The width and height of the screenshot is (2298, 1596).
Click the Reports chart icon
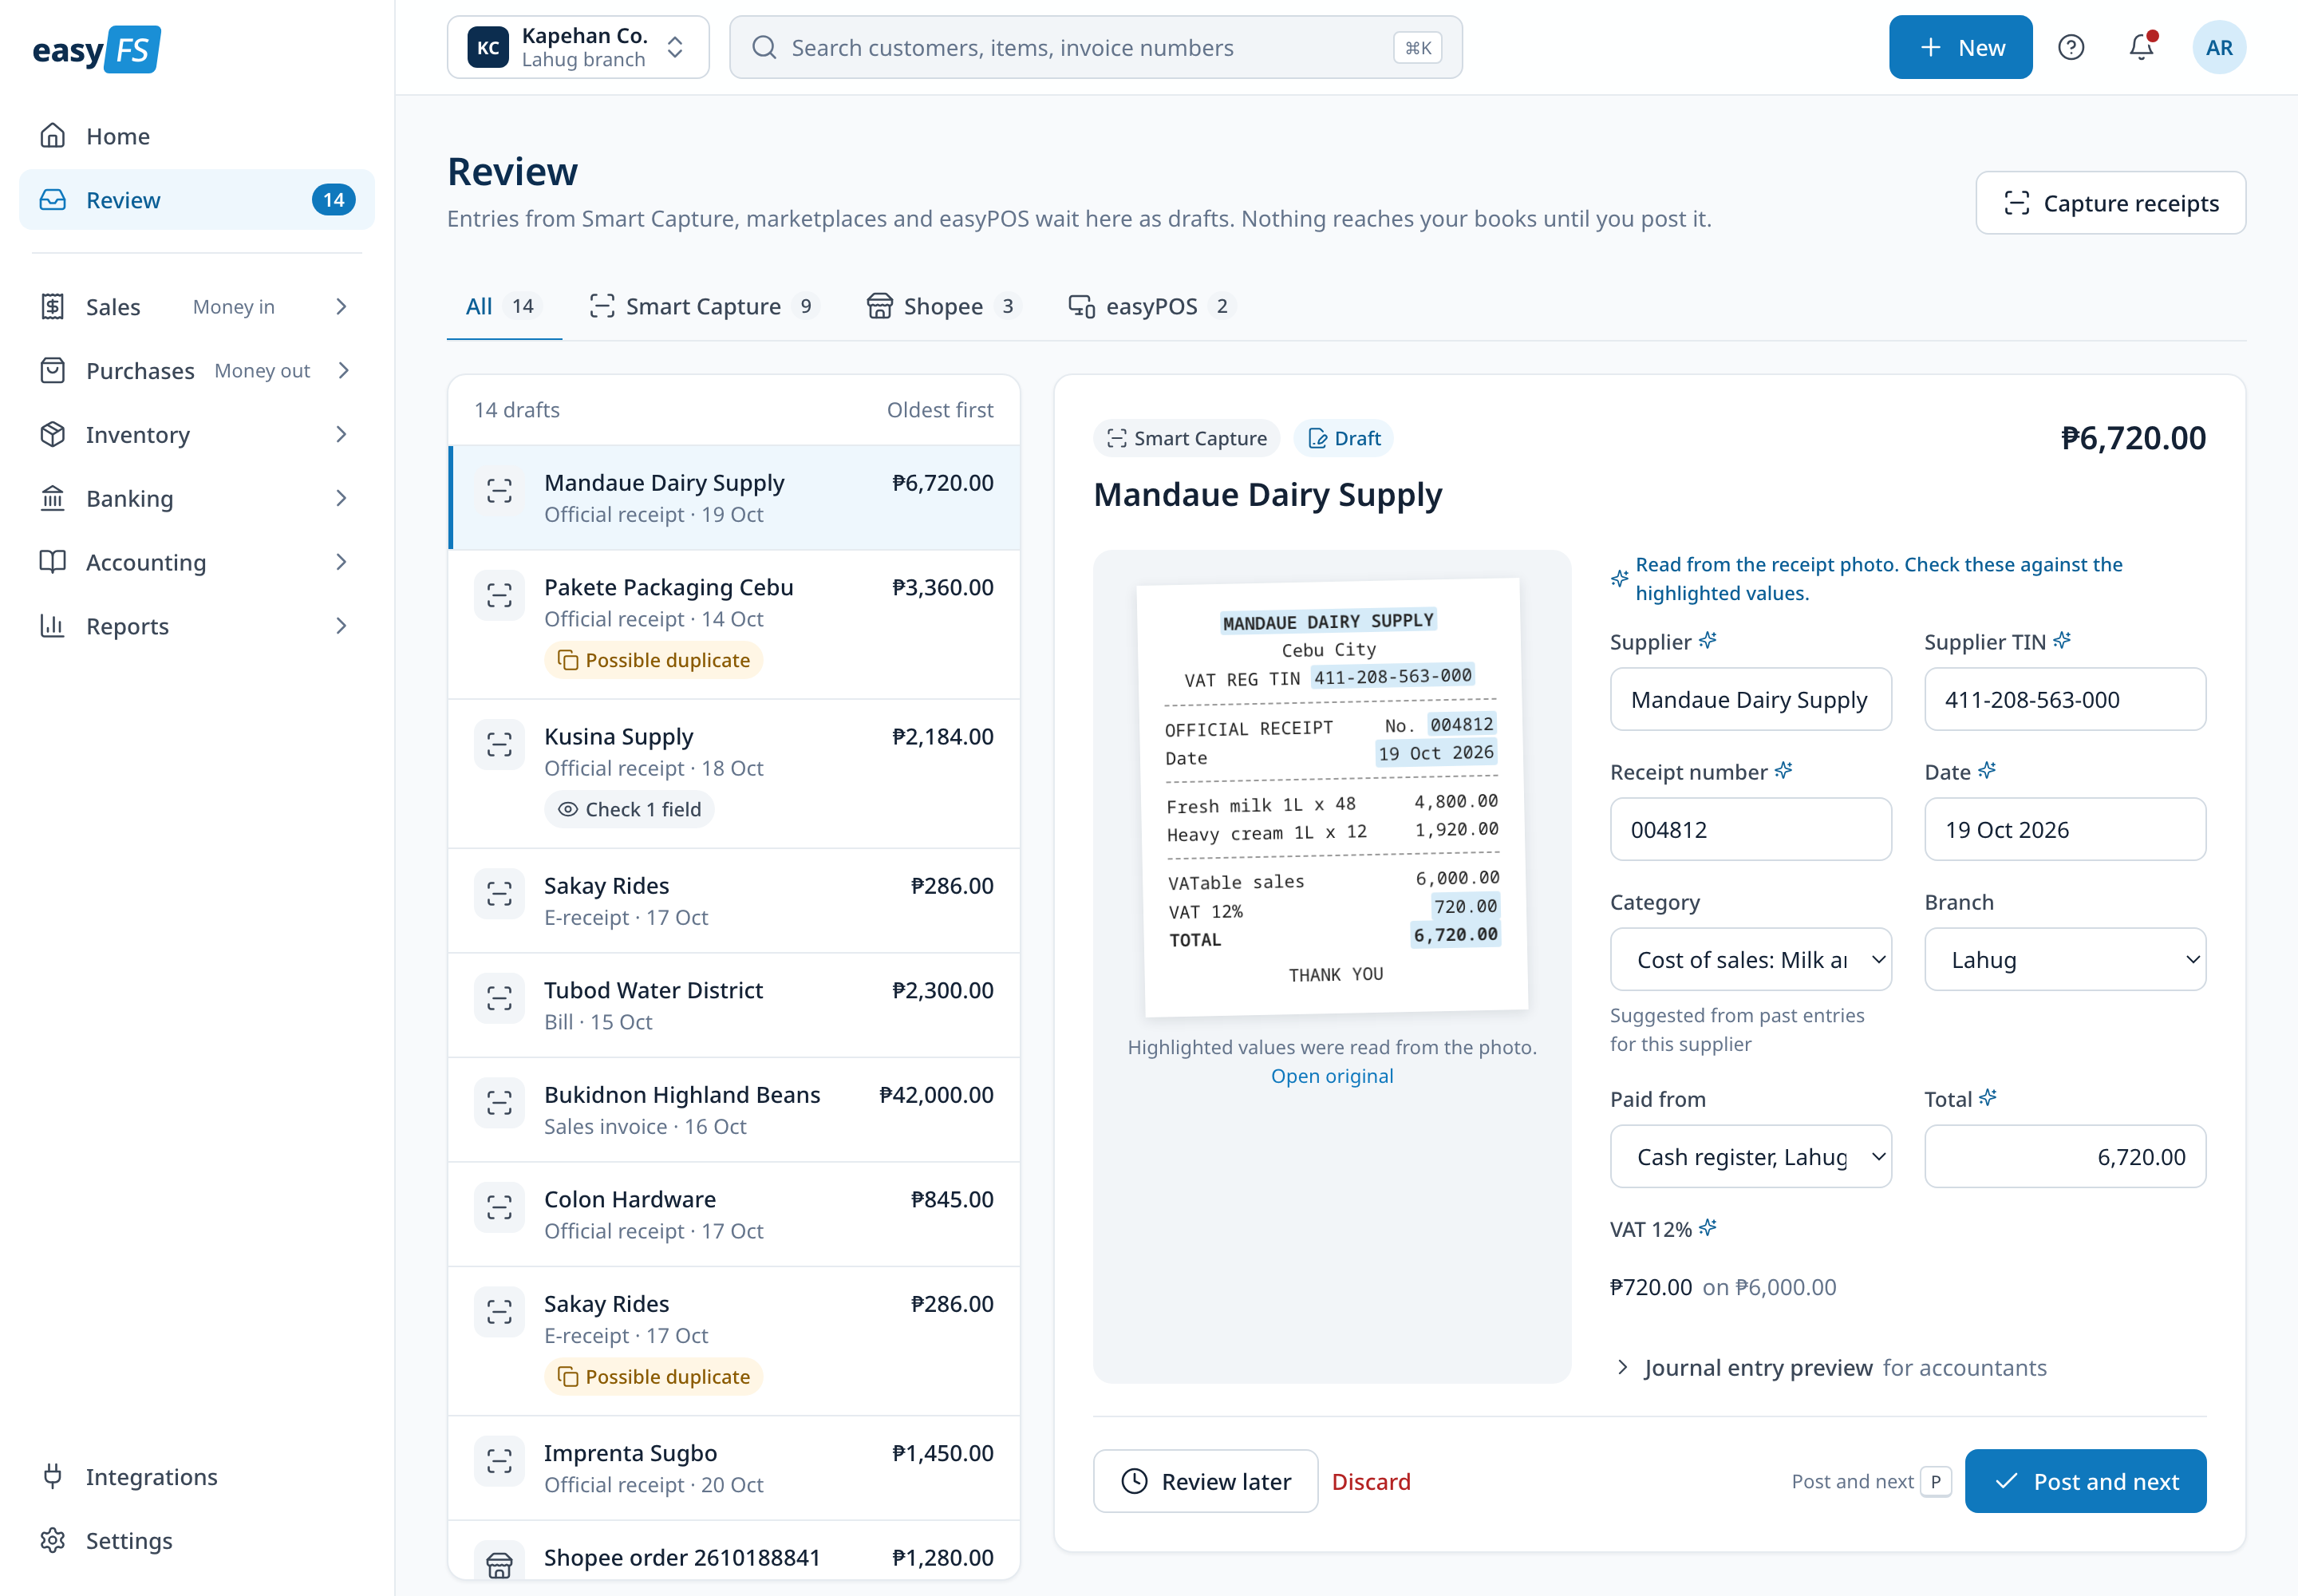(x=53, y=626)
